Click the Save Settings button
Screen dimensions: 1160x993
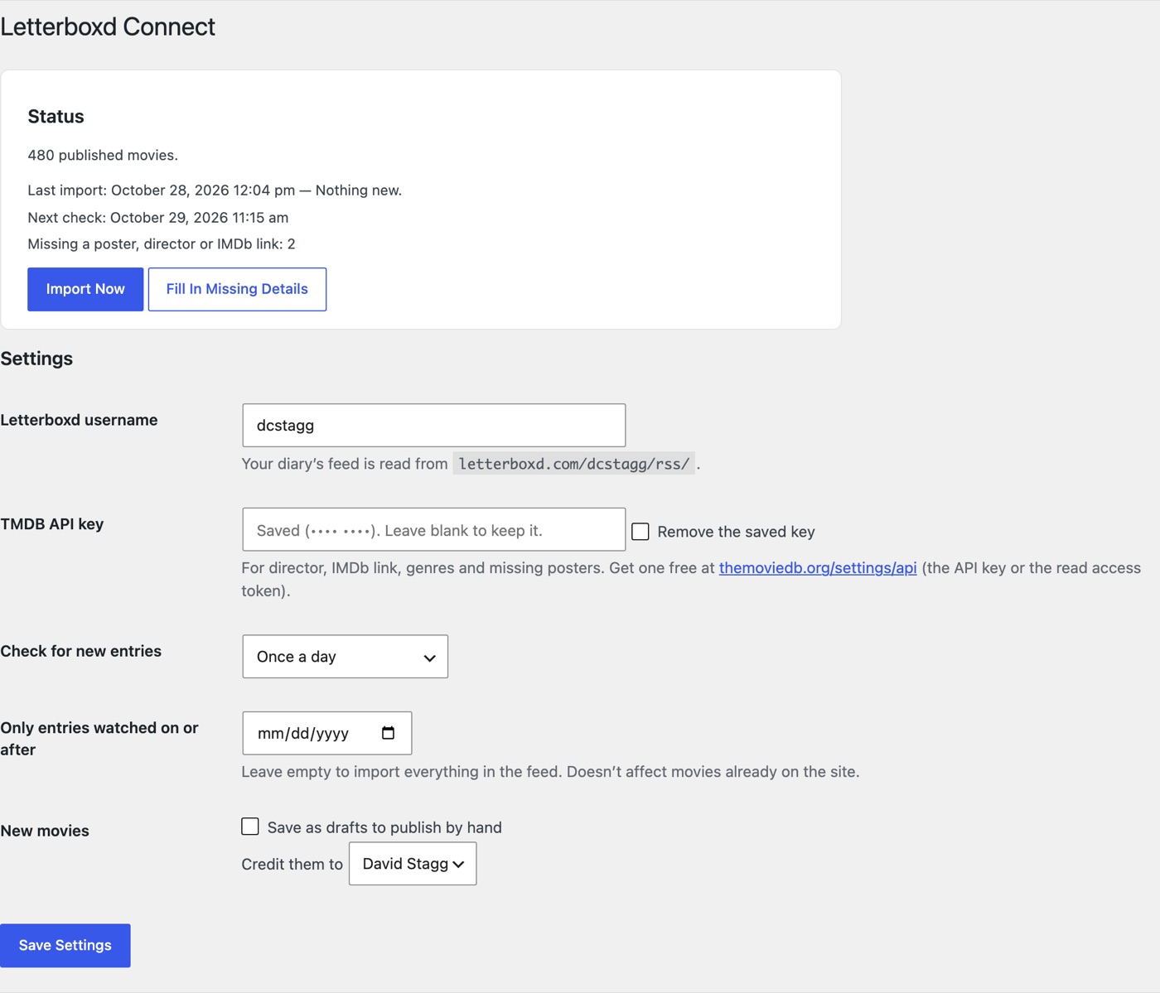pos(65,946)
